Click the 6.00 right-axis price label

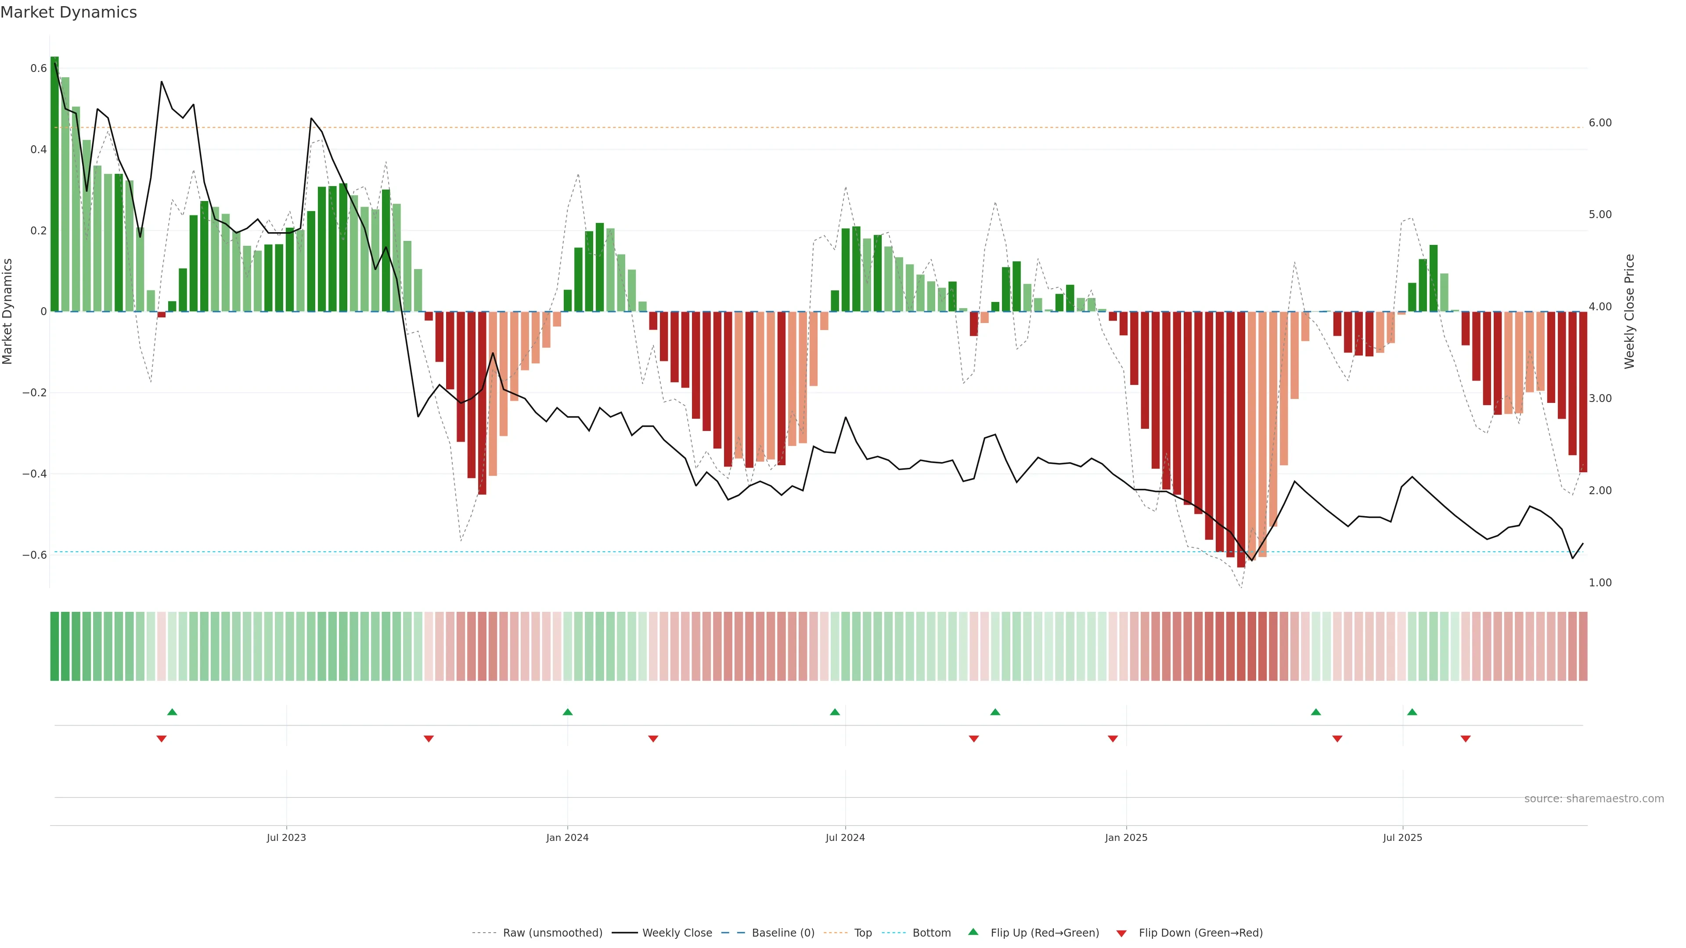[1600, 123]
